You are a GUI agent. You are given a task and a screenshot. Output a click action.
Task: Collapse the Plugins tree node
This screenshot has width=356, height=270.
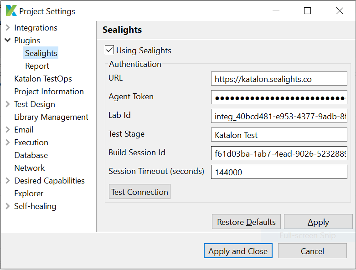[x=8, y=41]
